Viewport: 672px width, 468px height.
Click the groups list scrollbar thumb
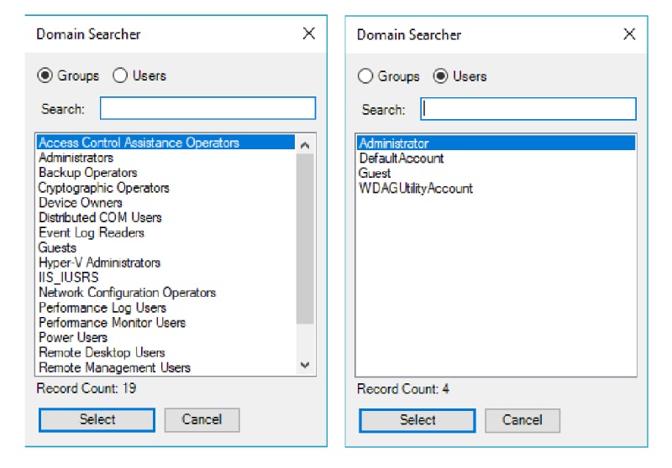click(305, 239)
